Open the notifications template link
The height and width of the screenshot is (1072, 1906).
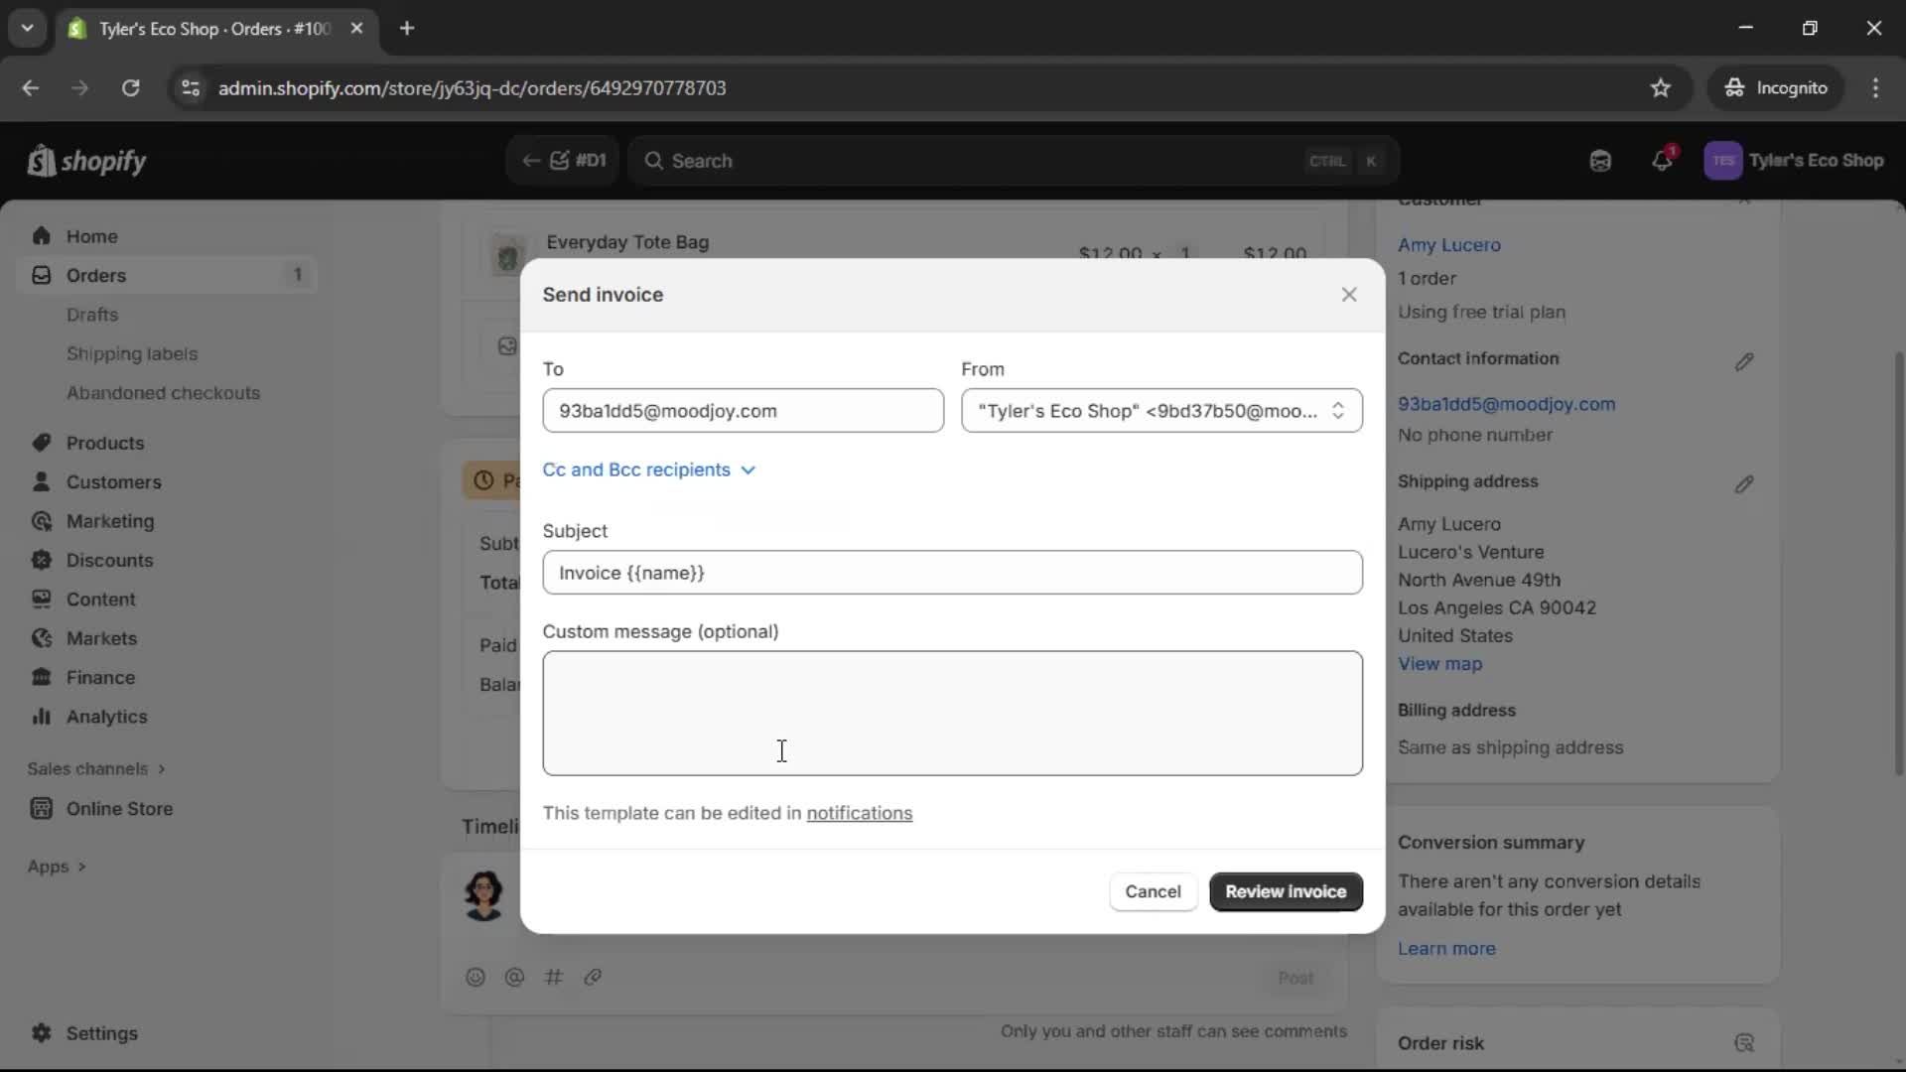(x=860, y=813)
